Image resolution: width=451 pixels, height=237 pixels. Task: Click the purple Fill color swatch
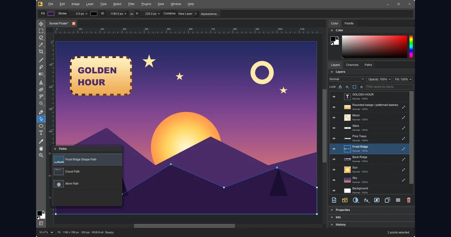[x=51, y=14]
